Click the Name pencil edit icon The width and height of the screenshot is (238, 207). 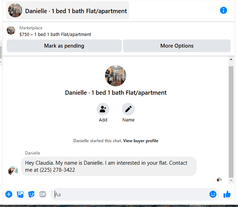click(x=128, y=109)
